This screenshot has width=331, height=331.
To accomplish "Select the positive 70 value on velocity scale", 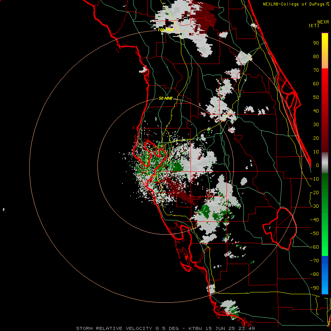I will point(316,70).
